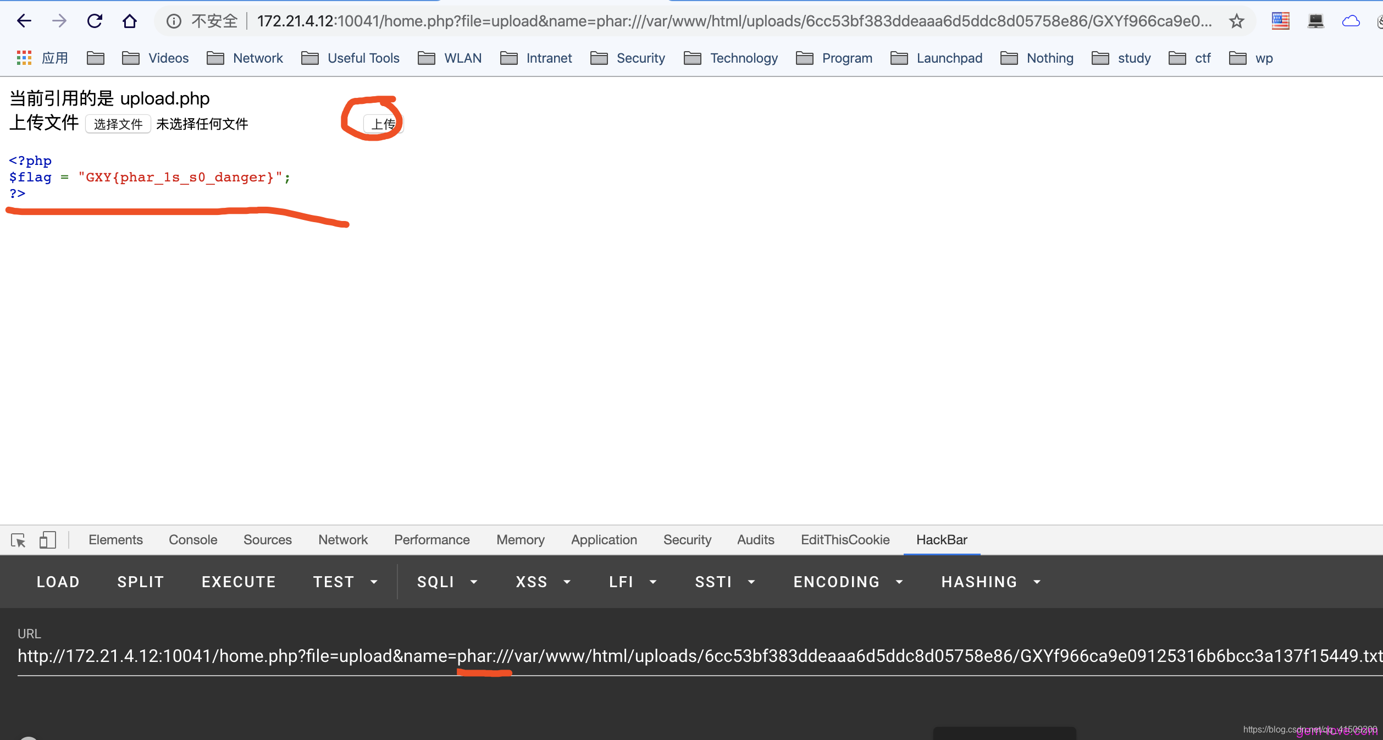Click the browser back arrow
Image resolution: width=1383 pixels, height=740 pixels.
point(24,21)
